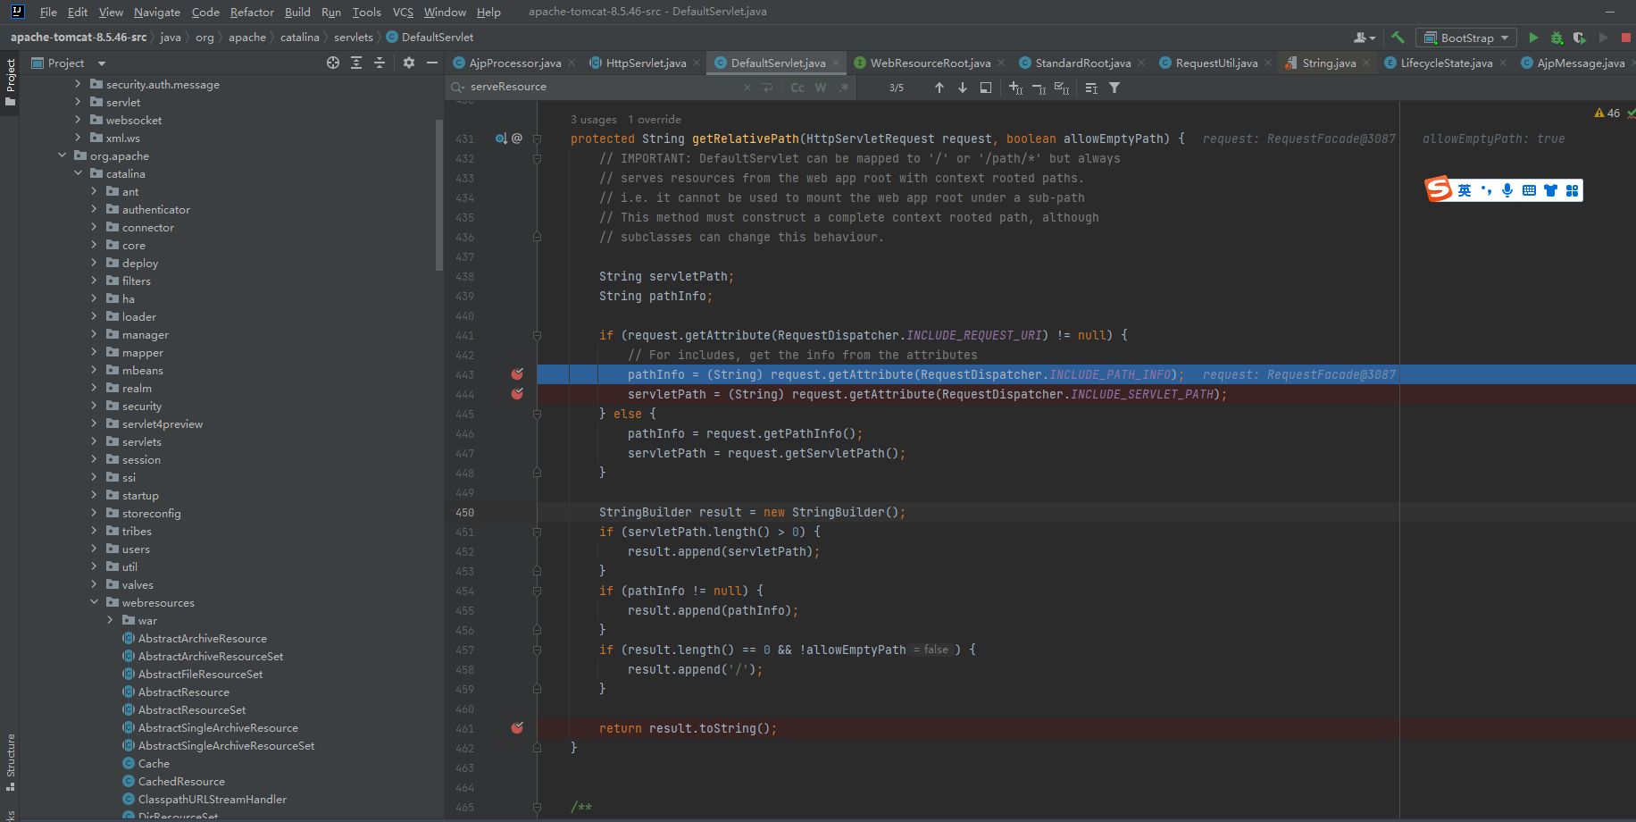Click override gutter icon on line 431

point(501,138)
